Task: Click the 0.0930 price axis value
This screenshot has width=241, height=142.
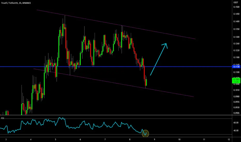Action: tap(236, 107)
